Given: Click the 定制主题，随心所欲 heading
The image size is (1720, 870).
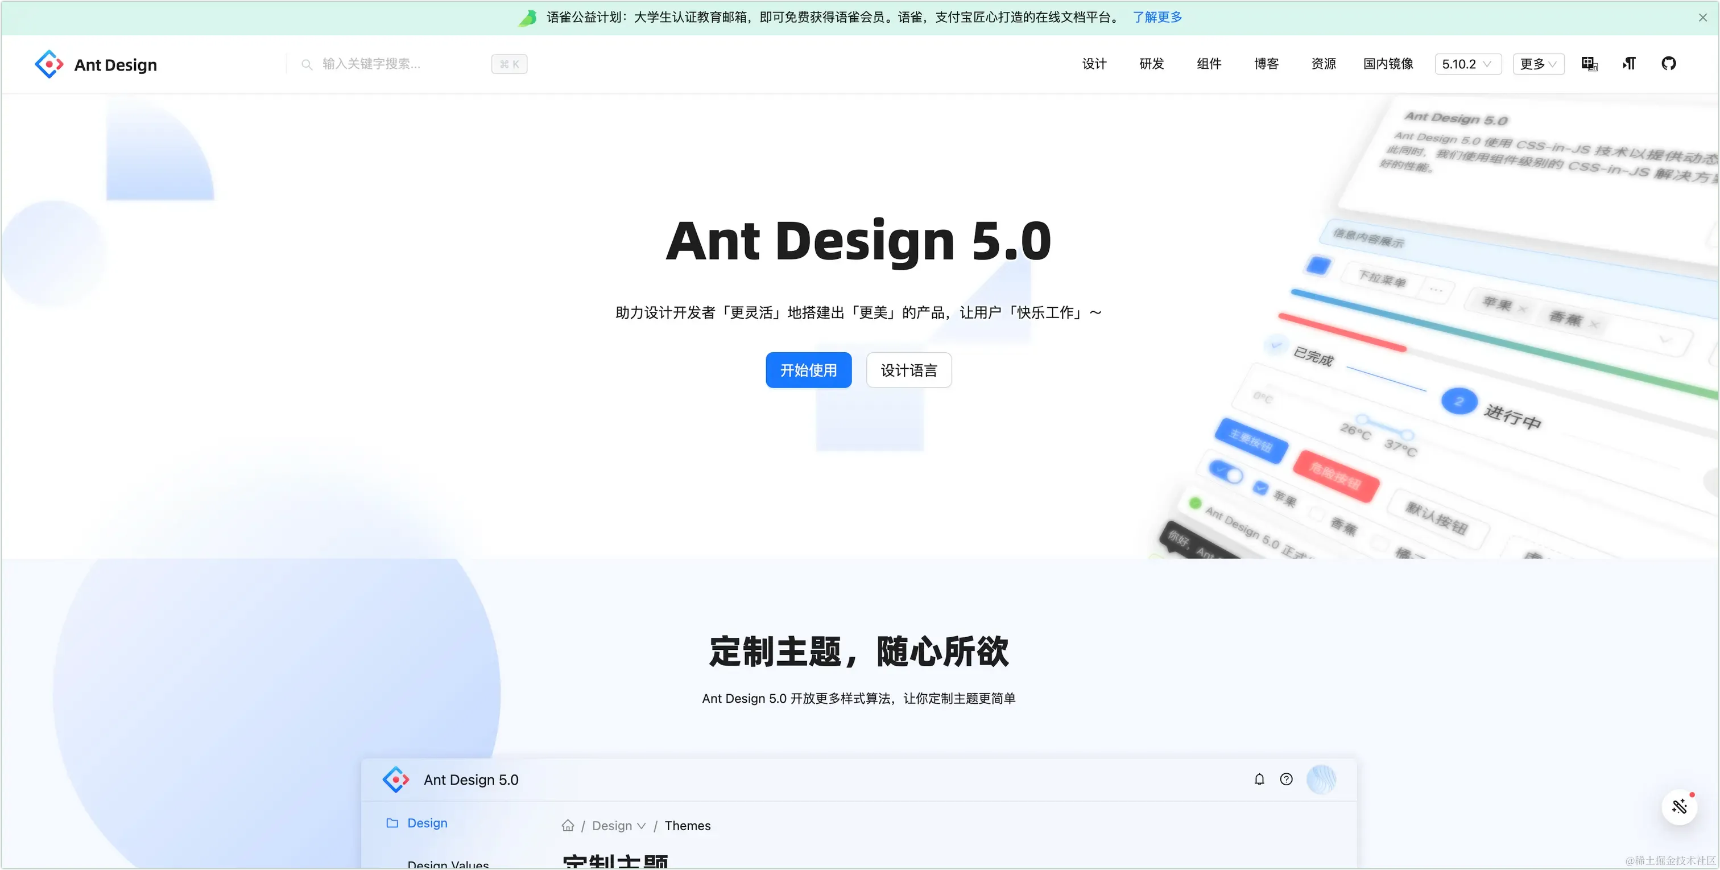Looking at the screenshot, I should coord(859,652).
